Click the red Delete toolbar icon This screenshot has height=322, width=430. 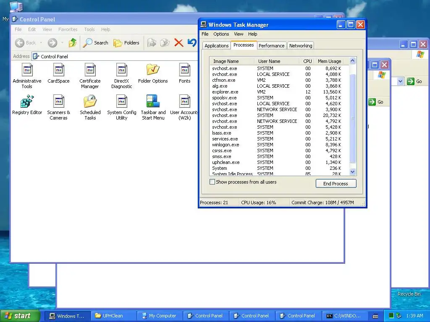click(178, 43)
